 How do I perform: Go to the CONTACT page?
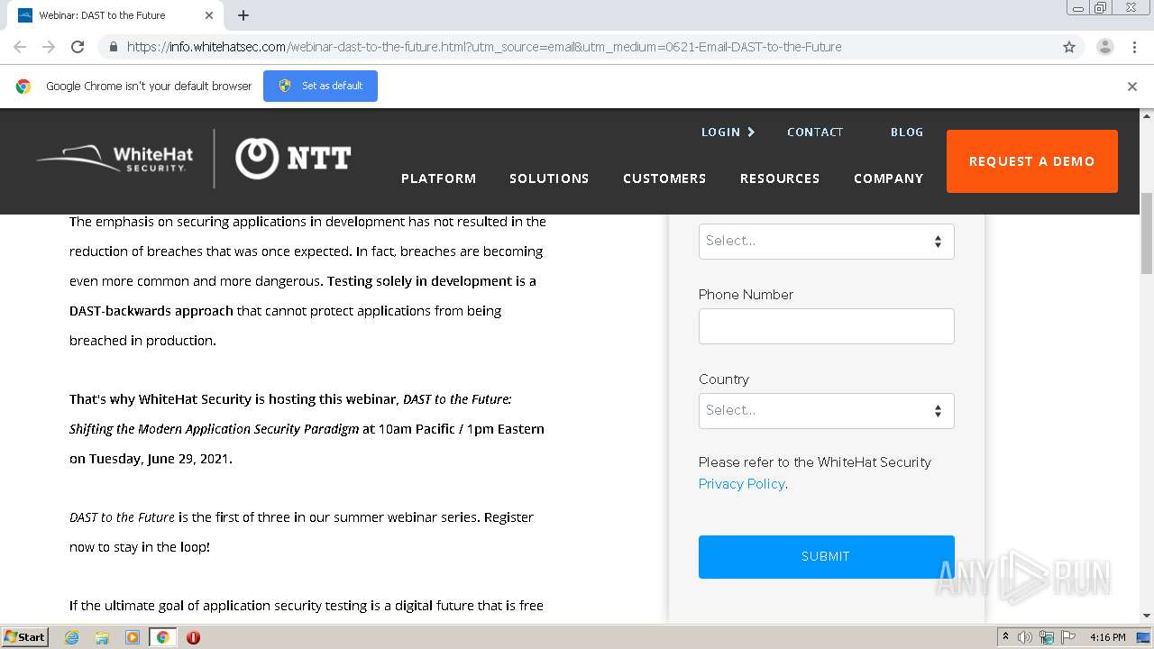point(815,132)
